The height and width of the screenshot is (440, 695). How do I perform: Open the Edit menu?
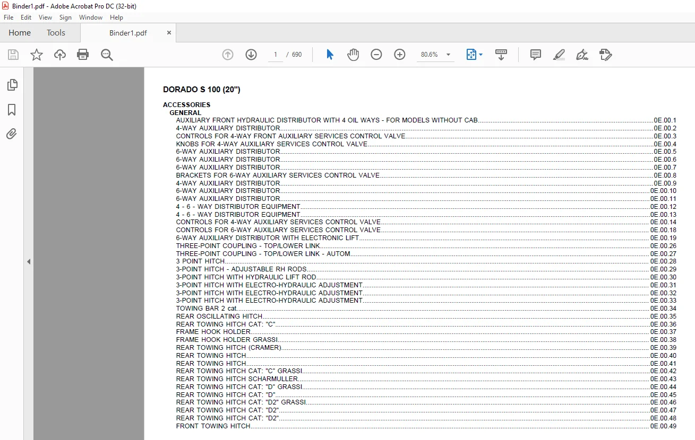(26, 17)
